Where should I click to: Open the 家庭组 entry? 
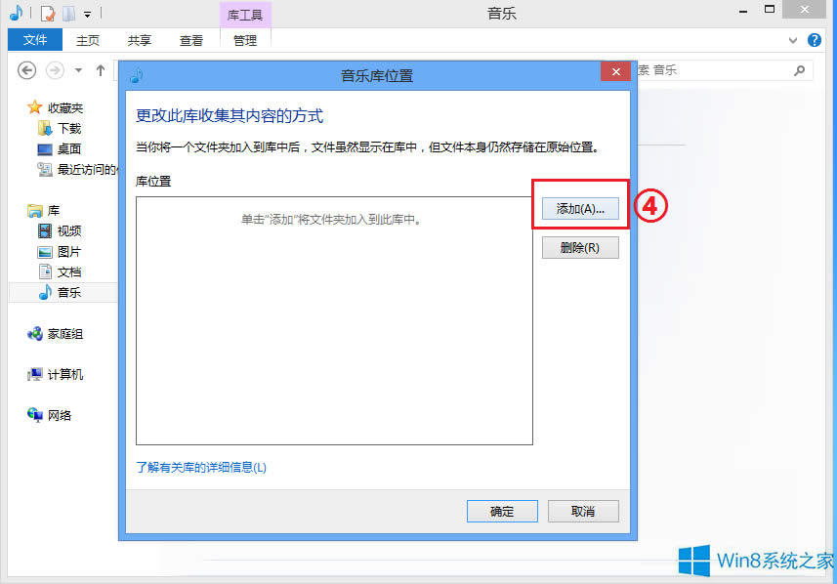[64, 333]
